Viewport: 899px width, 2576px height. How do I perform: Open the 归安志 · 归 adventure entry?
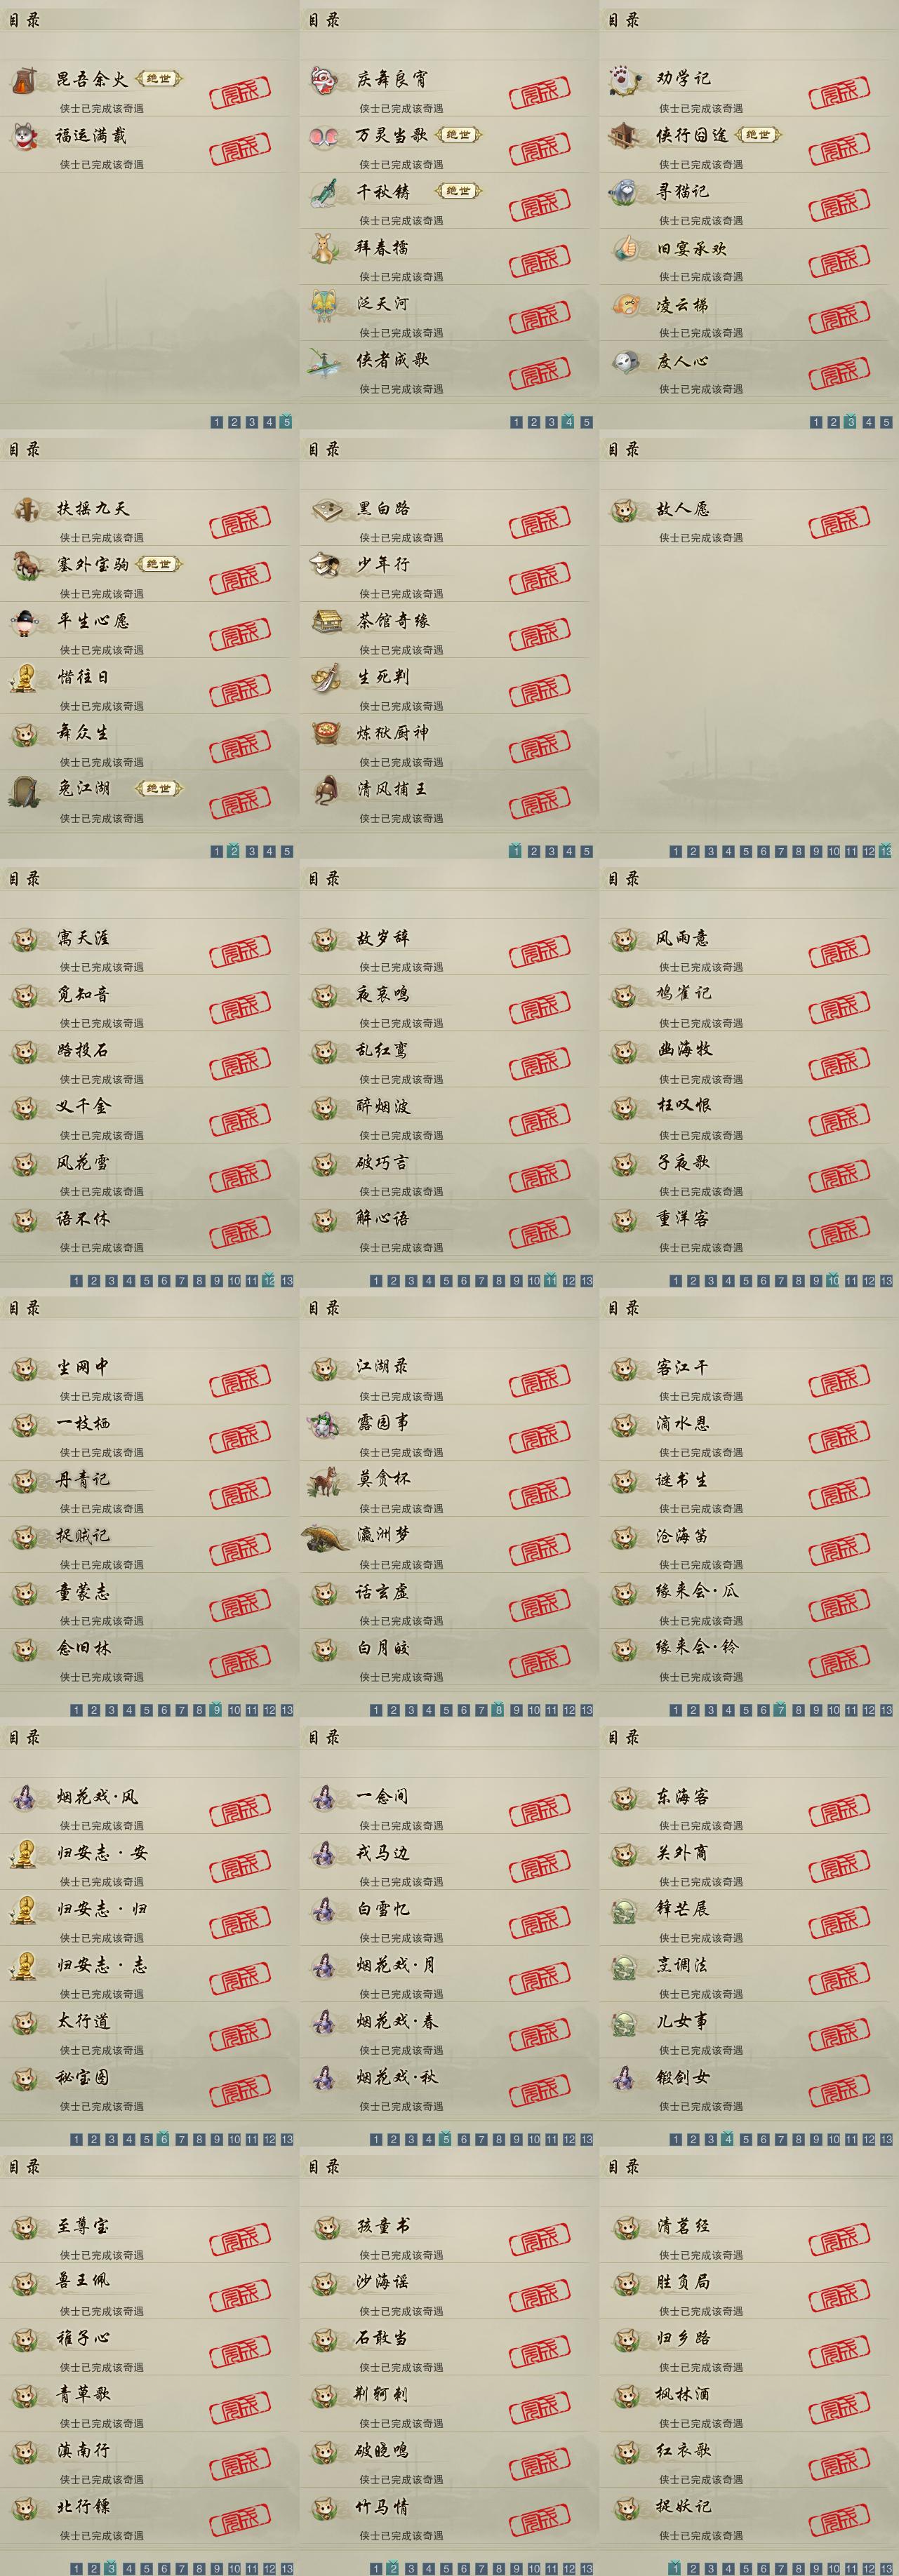point(144,1917)
